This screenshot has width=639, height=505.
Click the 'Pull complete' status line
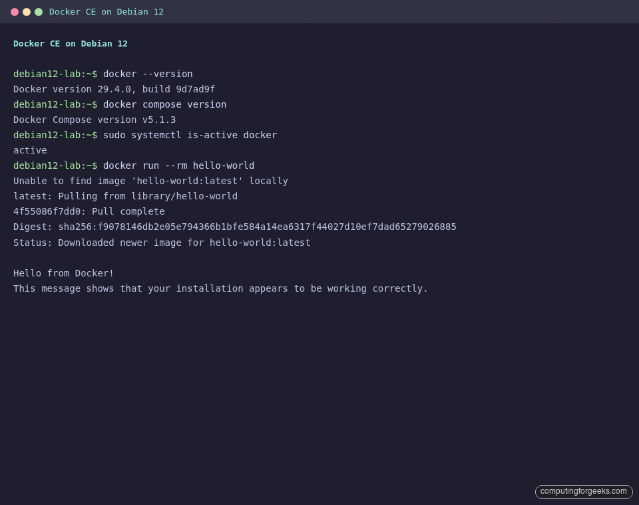(x=89, y=211)
